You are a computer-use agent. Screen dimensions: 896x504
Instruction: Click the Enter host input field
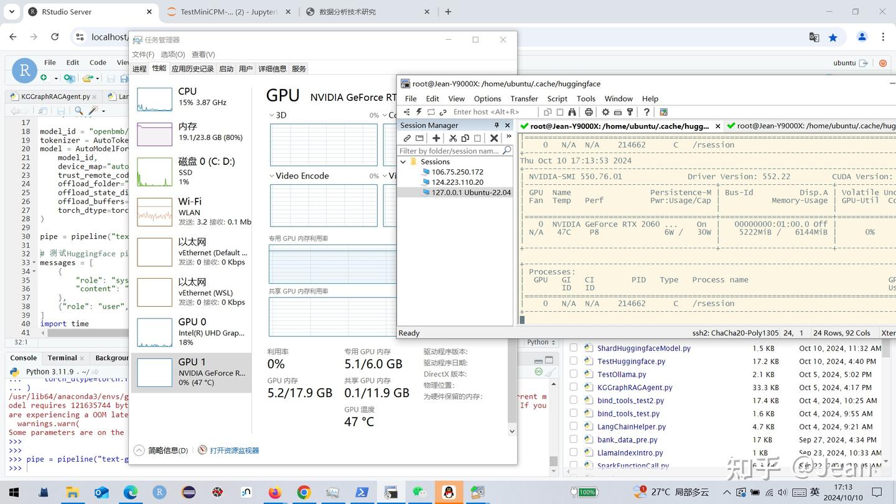click(485, 112)
